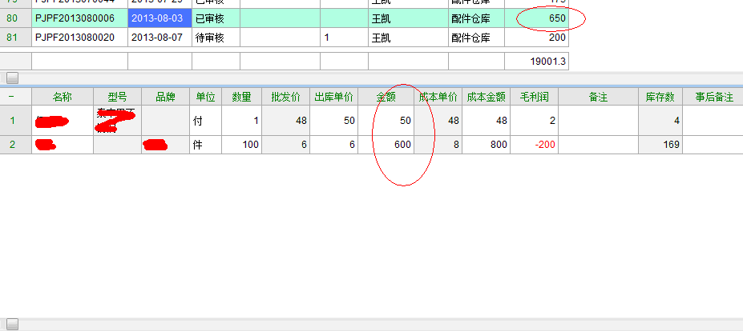Viewport: 743px width, 331px height.
Task: Click the 库存数 column header
Action: (x=660, y=97)
